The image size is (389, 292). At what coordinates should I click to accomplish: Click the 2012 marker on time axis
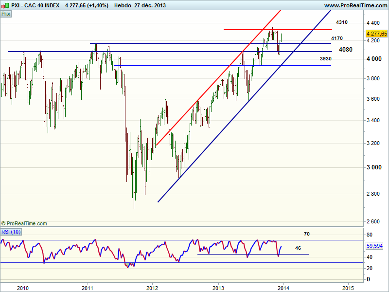click(x=153, y=287)
